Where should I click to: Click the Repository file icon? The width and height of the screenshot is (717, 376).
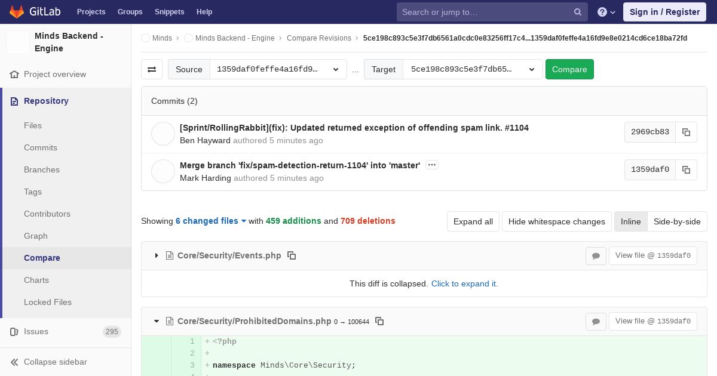14,101
